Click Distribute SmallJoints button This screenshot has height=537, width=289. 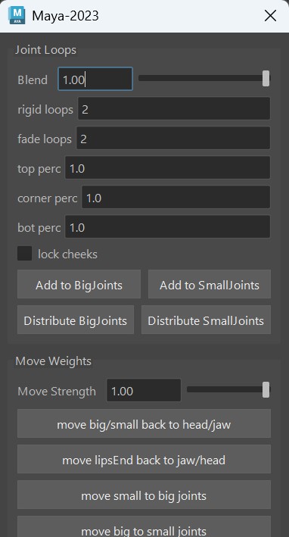[x=206, y=320]
